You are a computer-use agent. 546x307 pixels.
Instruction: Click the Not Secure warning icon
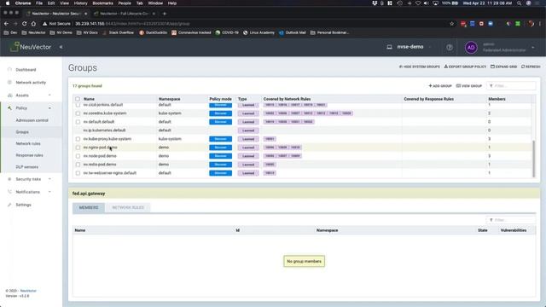pyautogui.click(x=44, y=24)
